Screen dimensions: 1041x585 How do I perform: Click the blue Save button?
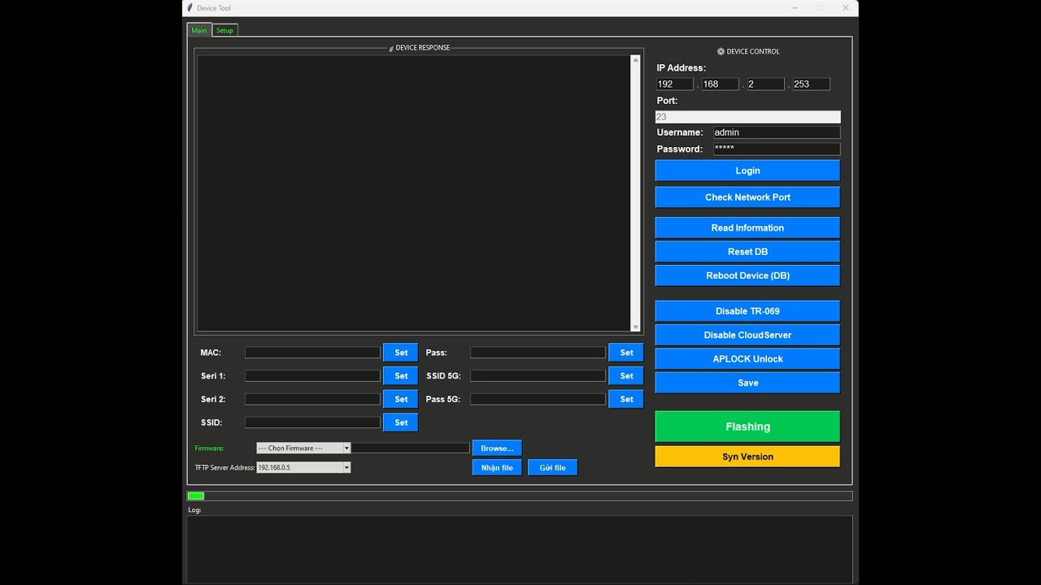coord(747,383)
